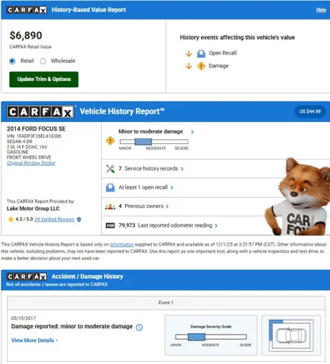Expand the Service history records chevron
Image resolution: width=330 pixels, height=364 pixels.
coord(182,169)
